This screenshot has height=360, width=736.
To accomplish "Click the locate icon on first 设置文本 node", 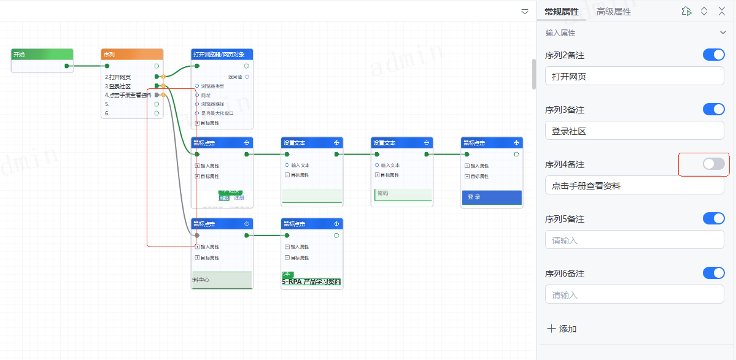I will point(336,143).
